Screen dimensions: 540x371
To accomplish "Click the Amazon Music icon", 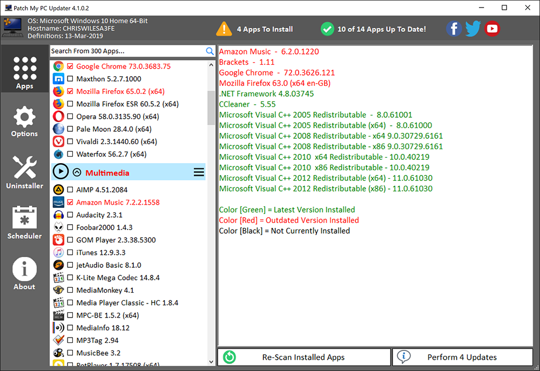I will pyautogui.click(x=58, y=202).
